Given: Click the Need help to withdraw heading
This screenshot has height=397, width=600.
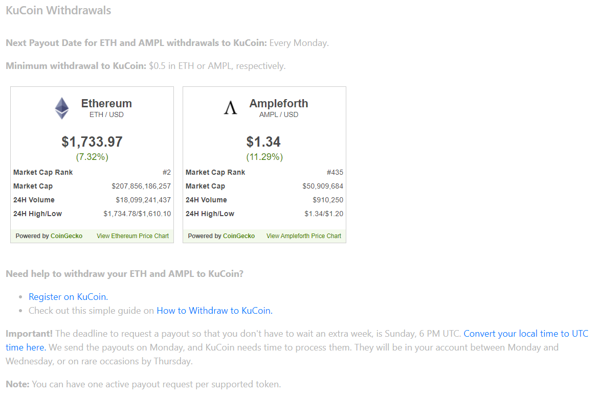Looking at the screenshot, I should click(124, 274).
